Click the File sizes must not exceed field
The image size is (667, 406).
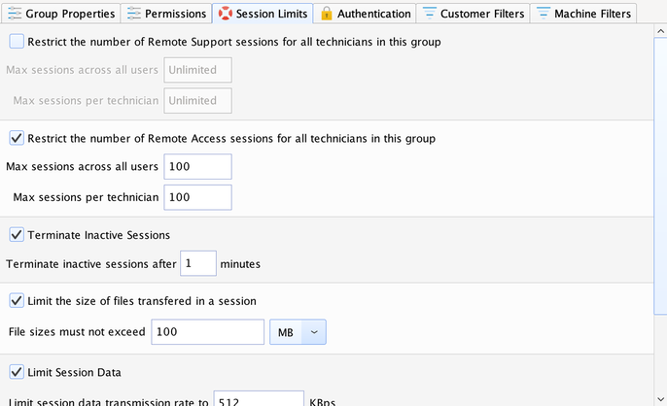(x=208, y=332)
